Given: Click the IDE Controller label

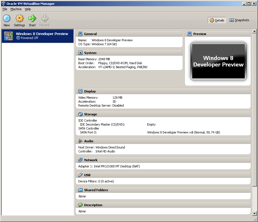Looking at the screenshot, I should coord(88,120).
